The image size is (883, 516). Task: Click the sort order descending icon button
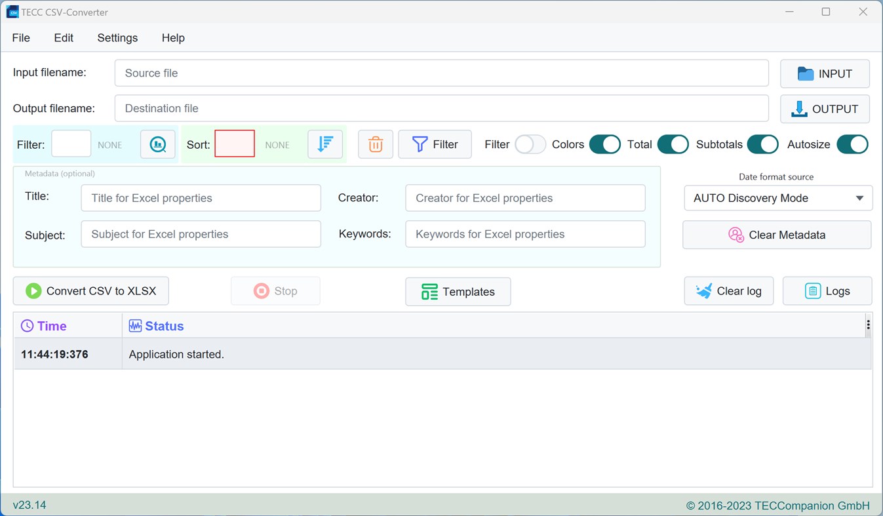(x=325, y=144)
